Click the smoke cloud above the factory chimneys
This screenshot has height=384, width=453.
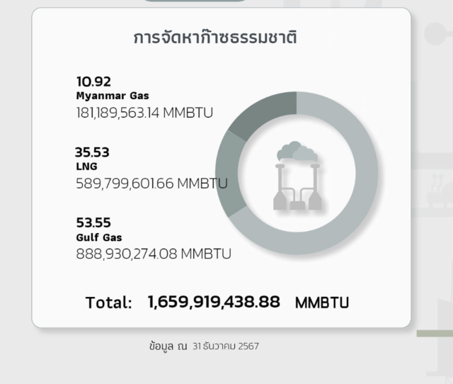296,151
